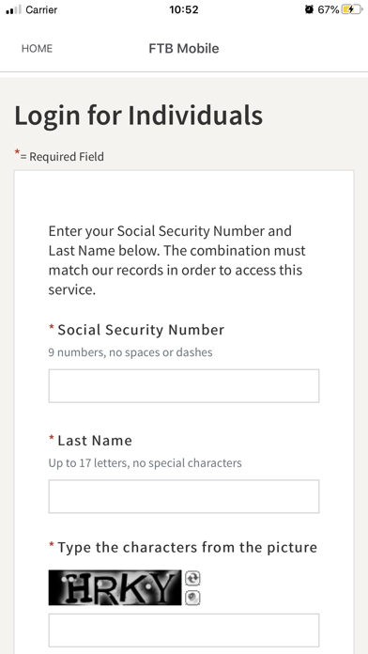Tap the battery charging icon

pos(352,9)
